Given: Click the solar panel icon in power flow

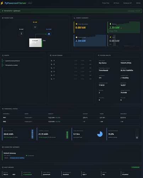Looking at the screenshot, I should (x=35, y=27).
